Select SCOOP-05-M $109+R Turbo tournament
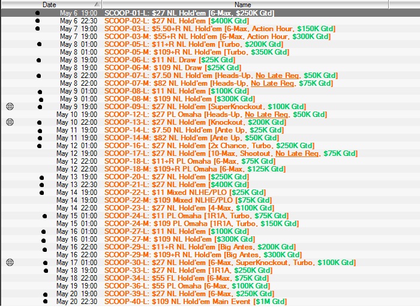The height and width of the screenshot is (307, 420). [x=210, y=52]
